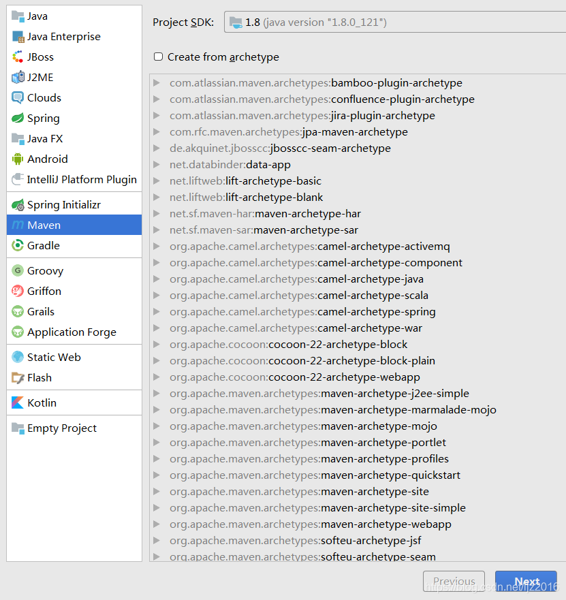This screenshot has width=566, height=600.
Task: Click the IntelliJ Platform Plugin icon
Action: pyautogui.click(x=18, y=179)
